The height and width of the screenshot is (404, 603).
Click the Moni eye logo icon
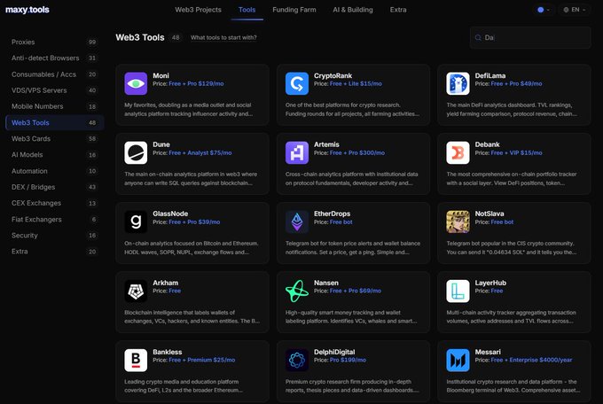[136, 83]
